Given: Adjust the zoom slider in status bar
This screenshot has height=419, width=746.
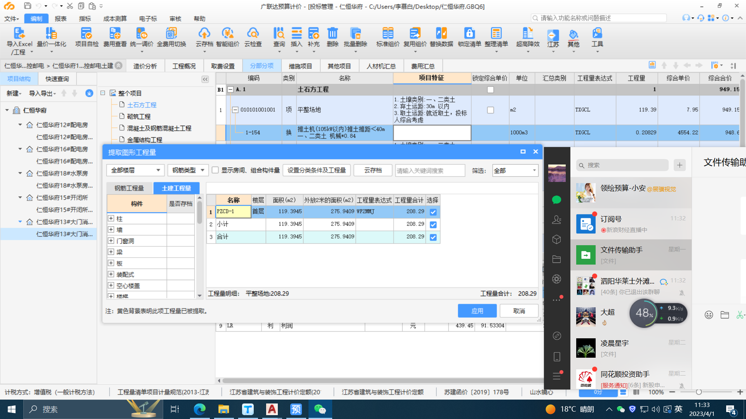Looking at the screenshot, I should click(x=699, y=392).
